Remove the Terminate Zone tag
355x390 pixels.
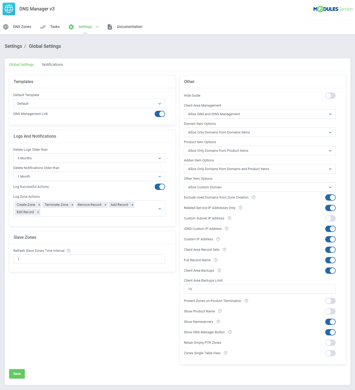click(72, 205)
